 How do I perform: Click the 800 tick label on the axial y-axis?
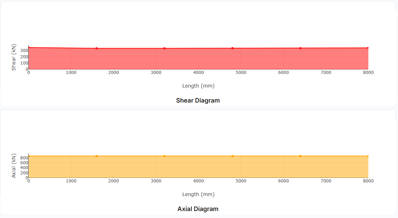(24, 158)
